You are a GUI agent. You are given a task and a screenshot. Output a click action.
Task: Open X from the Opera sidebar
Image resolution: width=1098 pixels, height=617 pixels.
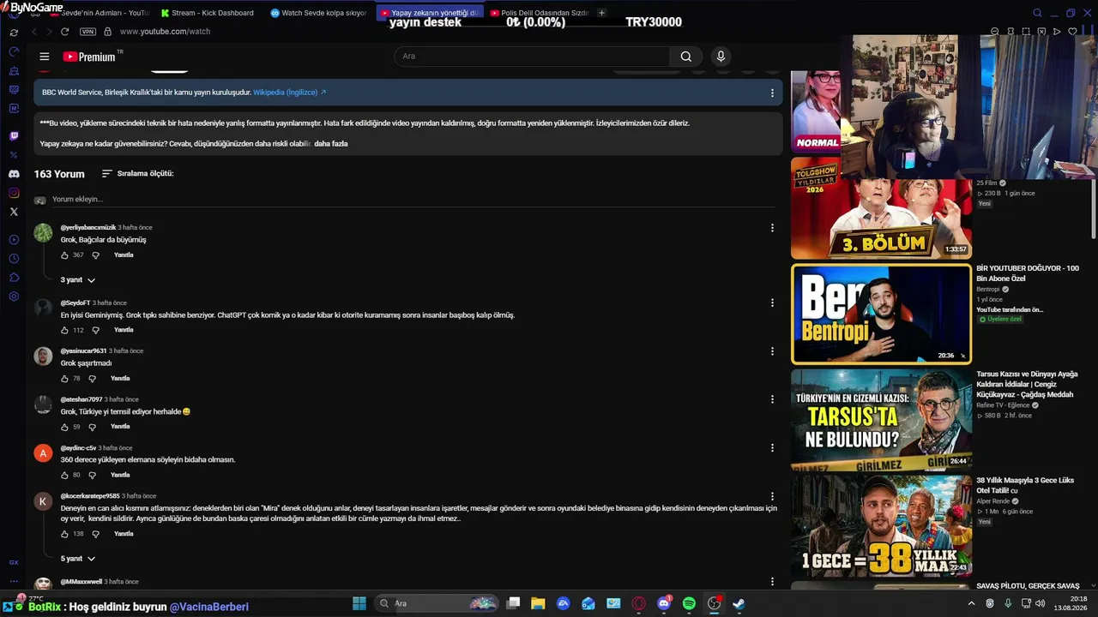(x=14, y=212)
